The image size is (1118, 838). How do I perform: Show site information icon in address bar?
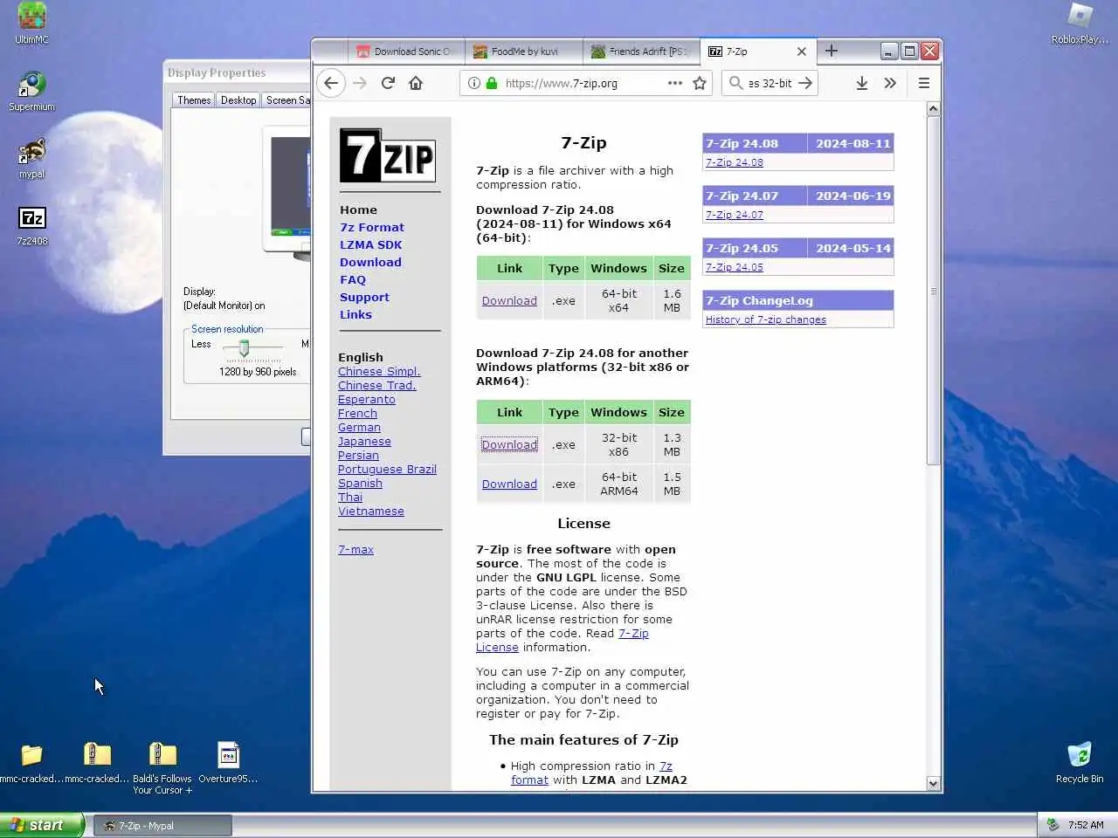pos(473,83)
